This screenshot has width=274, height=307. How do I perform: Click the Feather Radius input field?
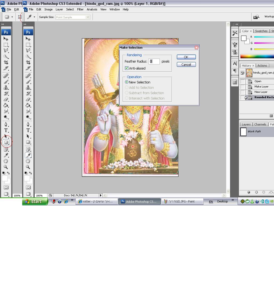pyautogui.click(x=154, y=61)
